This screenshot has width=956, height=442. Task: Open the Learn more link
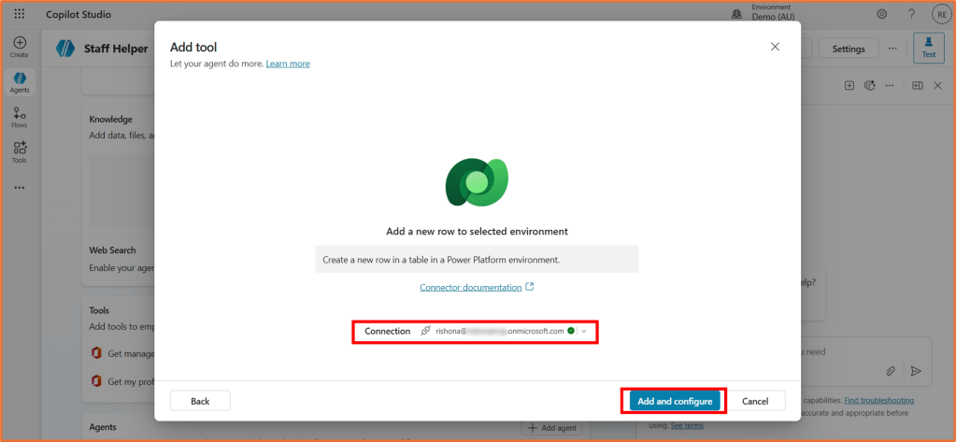point(288,64)
